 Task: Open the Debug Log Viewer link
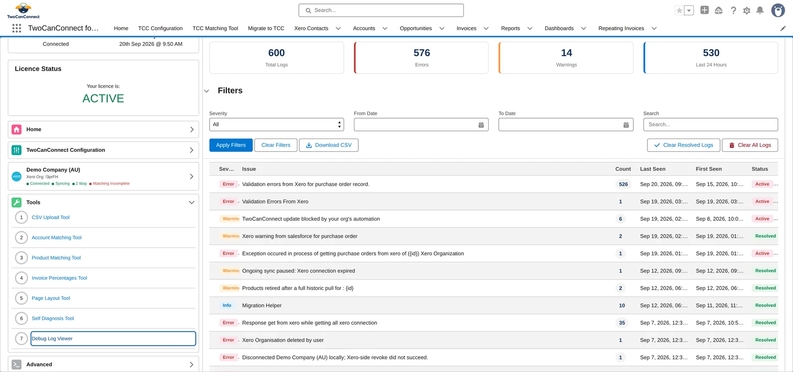(x=52, y=339)
